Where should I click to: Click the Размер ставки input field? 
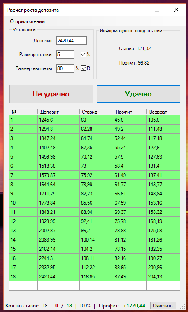pos(65,55)
